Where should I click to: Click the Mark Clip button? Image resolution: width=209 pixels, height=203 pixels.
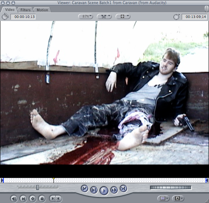pos(23,199)
